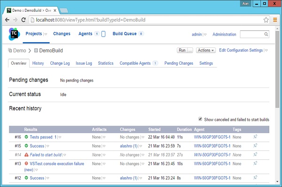The width and height of the screenshot is (282, 187).
Task: Click the Demo project icon in breadcrumb
Action: [x=10, y=50]
